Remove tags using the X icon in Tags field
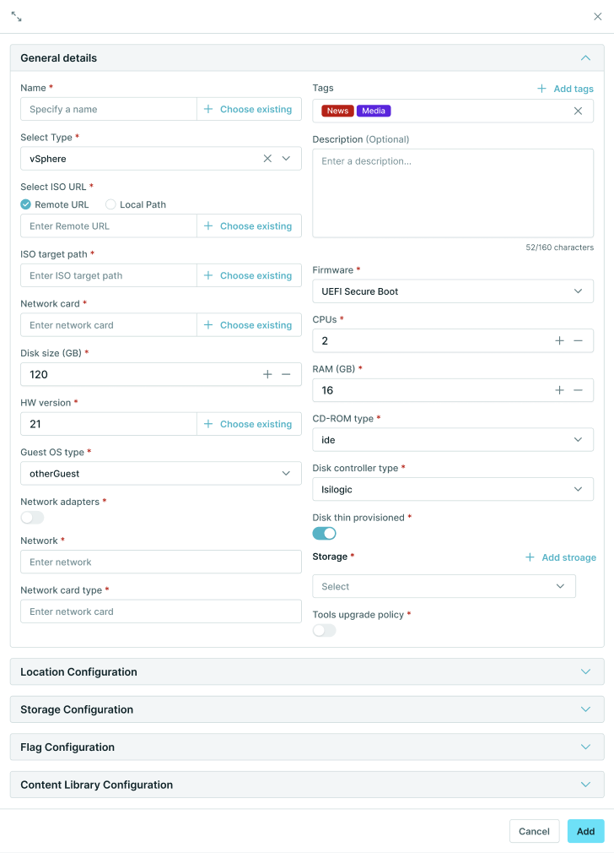 579,111
